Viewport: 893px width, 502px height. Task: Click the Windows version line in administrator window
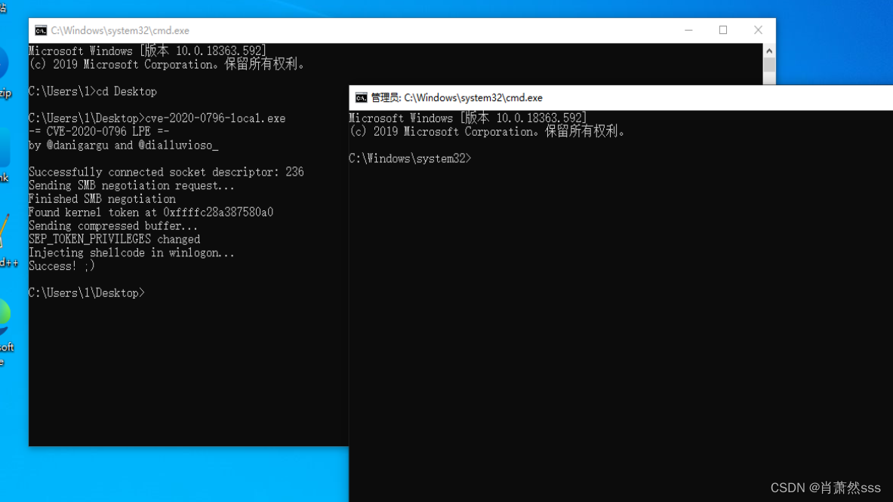click(x=467, y=118)
